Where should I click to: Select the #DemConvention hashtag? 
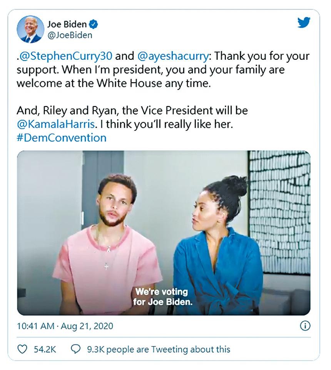click(x=62, y=138)
